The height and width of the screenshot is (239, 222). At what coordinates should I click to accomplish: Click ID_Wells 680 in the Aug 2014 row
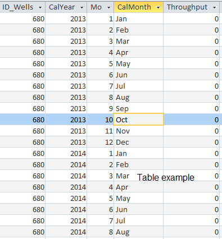pos(22,232)
